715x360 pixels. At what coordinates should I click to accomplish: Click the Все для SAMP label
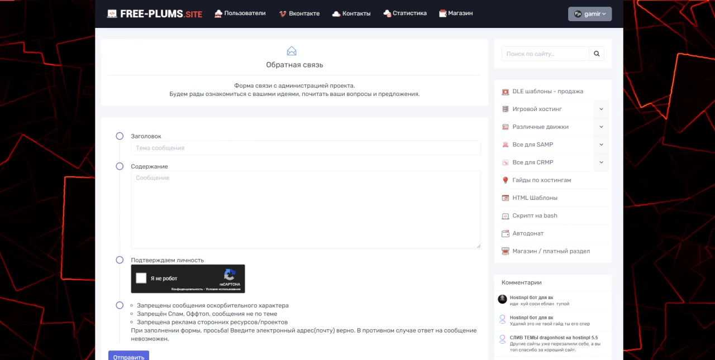[533, 145]
